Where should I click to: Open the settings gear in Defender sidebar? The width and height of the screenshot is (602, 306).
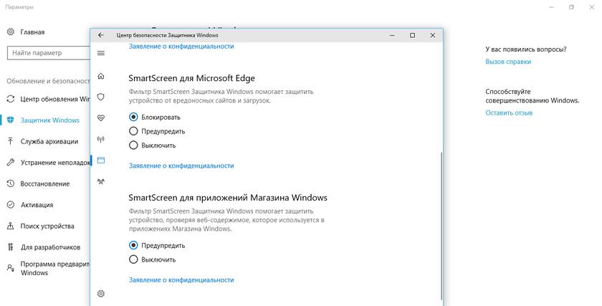100,293
